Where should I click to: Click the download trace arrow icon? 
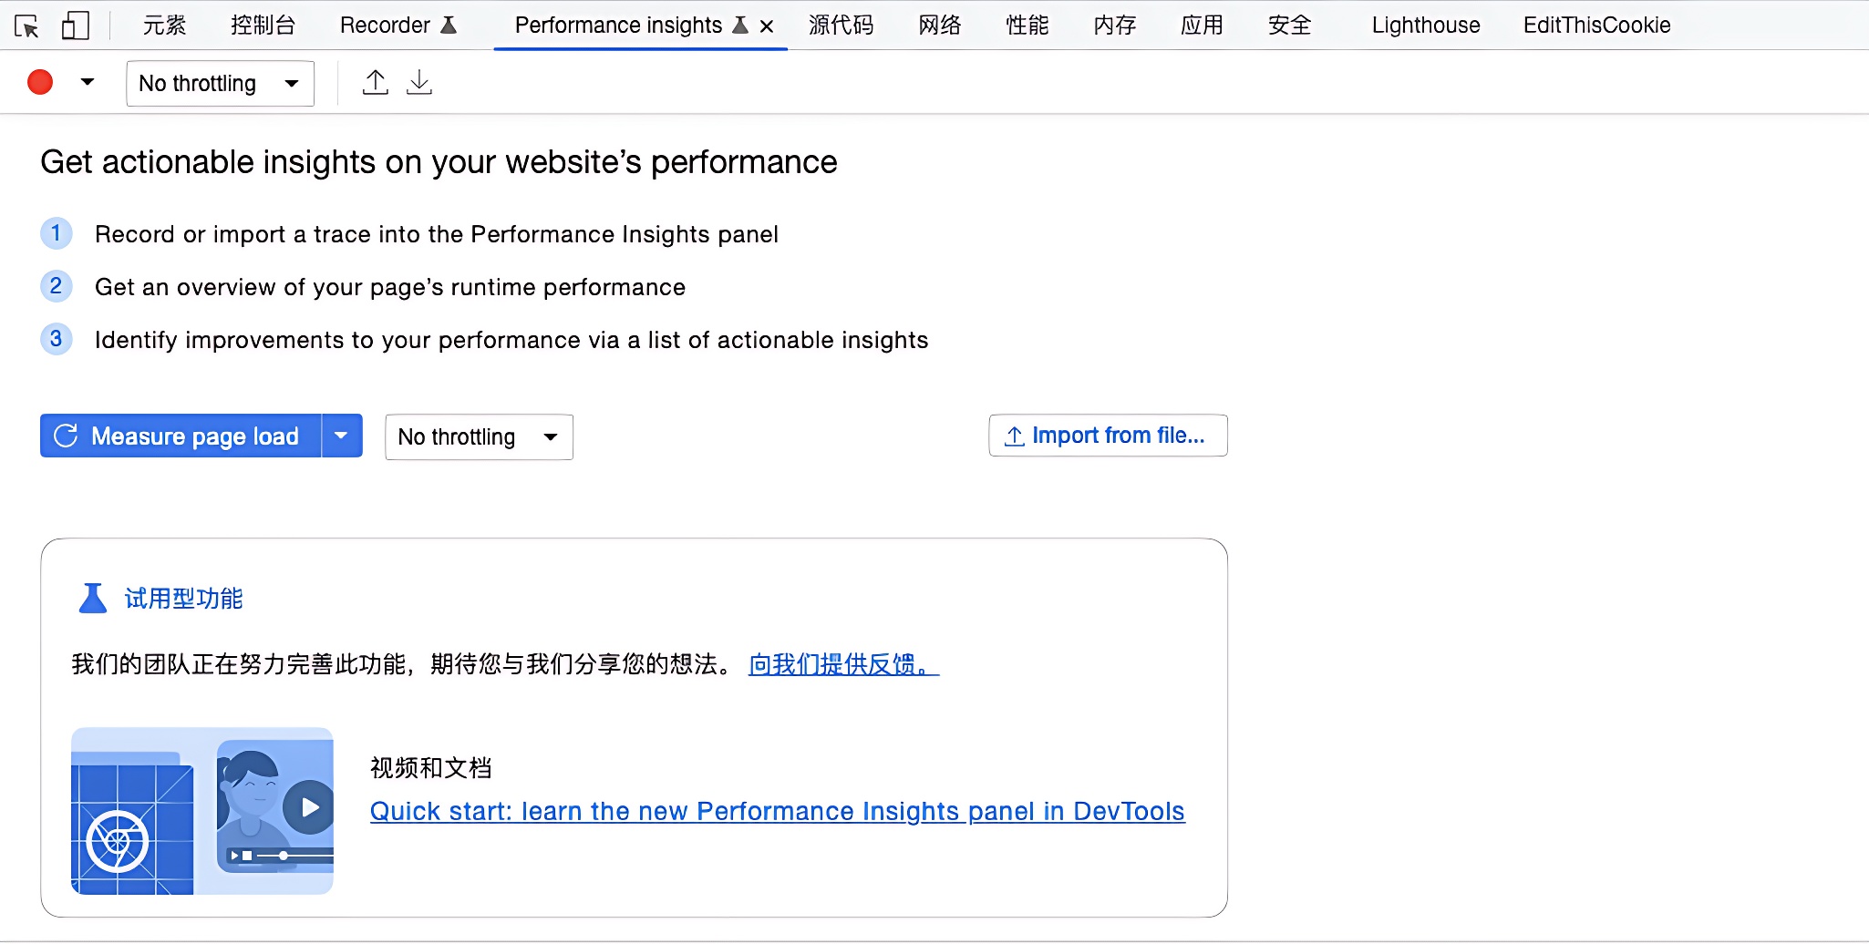pos(418,83)
